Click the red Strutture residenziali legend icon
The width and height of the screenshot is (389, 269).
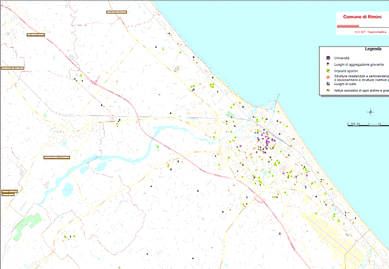328,77
